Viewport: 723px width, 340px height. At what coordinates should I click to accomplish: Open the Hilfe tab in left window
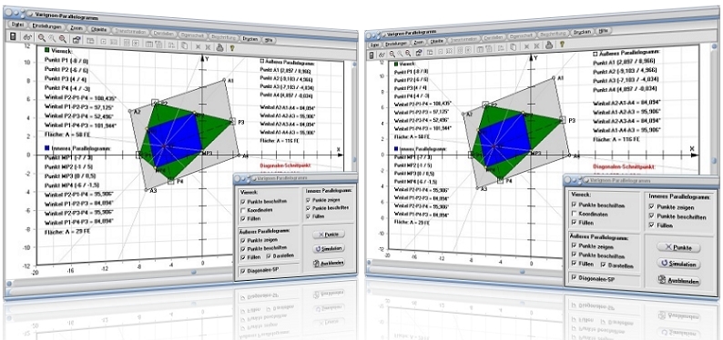pyautogui.click(x=269, y=40)
